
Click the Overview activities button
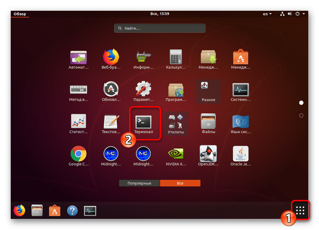tap(19, 14)
